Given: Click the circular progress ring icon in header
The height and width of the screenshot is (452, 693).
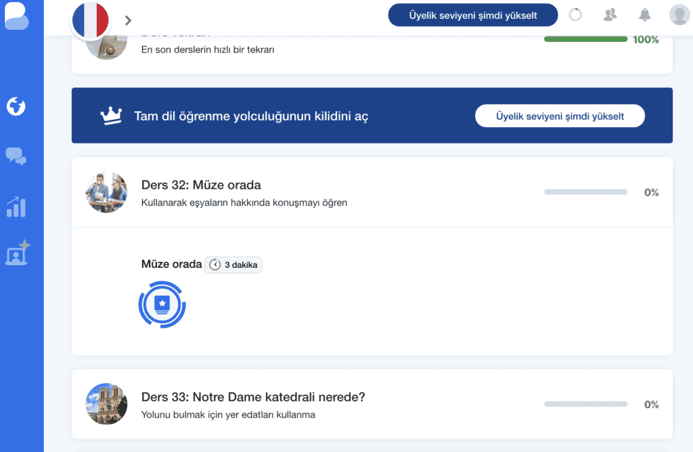Looking at the screenshot, I should (575, 15).
